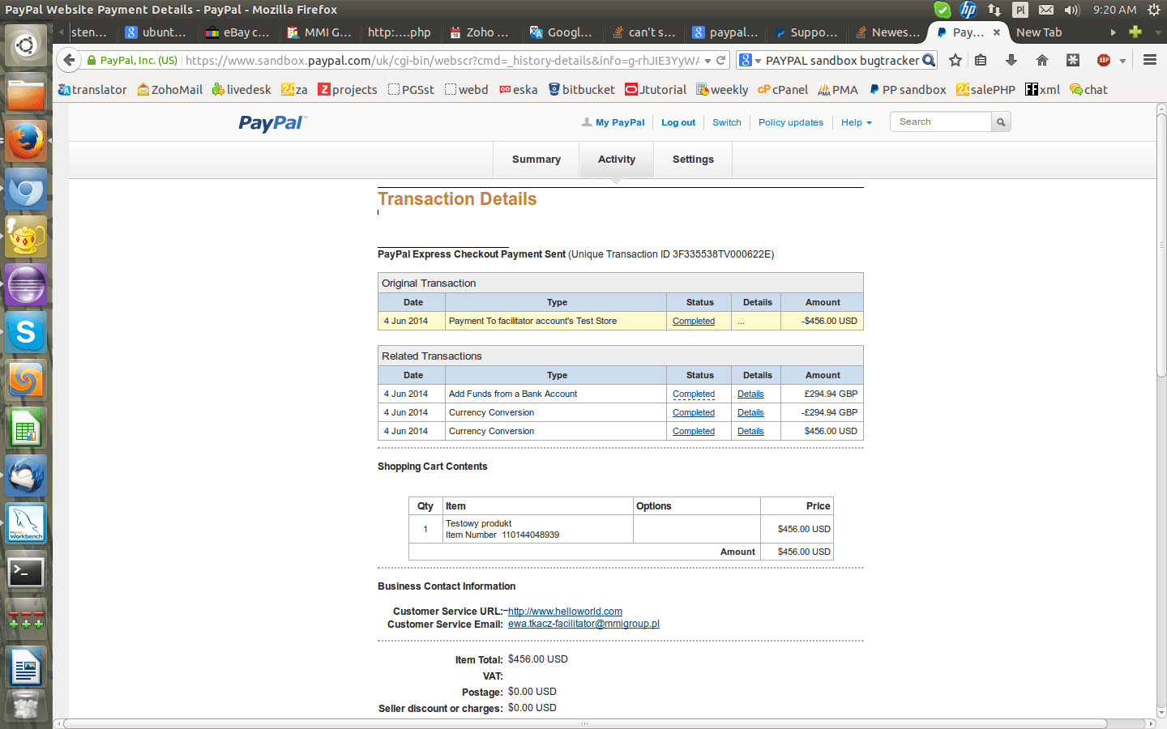This screenshot has height=729, width=1167.
Task: Open the cPanel bookmark
Action: point(783,90)
